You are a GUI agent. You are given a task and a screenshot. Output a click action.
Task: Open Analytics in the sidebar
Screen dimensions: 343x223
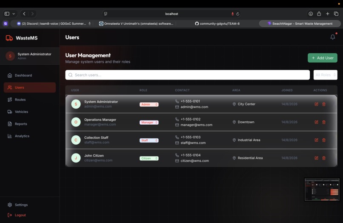pyautogui.click(x=29, y=136)
